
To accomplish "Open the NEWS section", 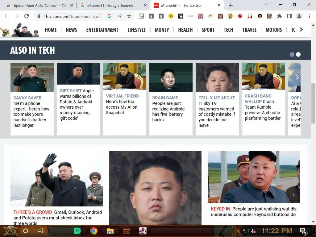I will (71, 30).
